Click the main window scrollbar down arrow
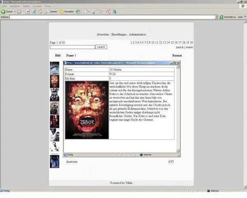Image resolution: width=247 pixels, height=198 pixels. click(245, 187)
